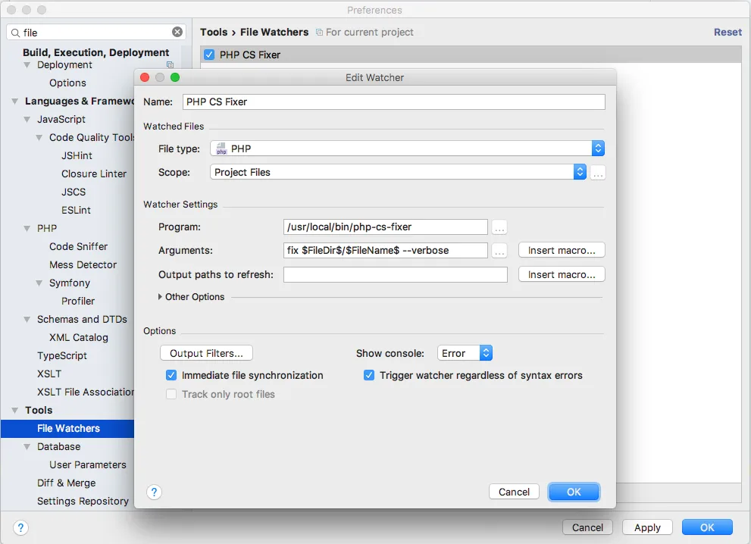Image resolution: width=751 pixels, height=544 pixels.
Task: Click Track only root files checkbox
Action: coord(171,395)
